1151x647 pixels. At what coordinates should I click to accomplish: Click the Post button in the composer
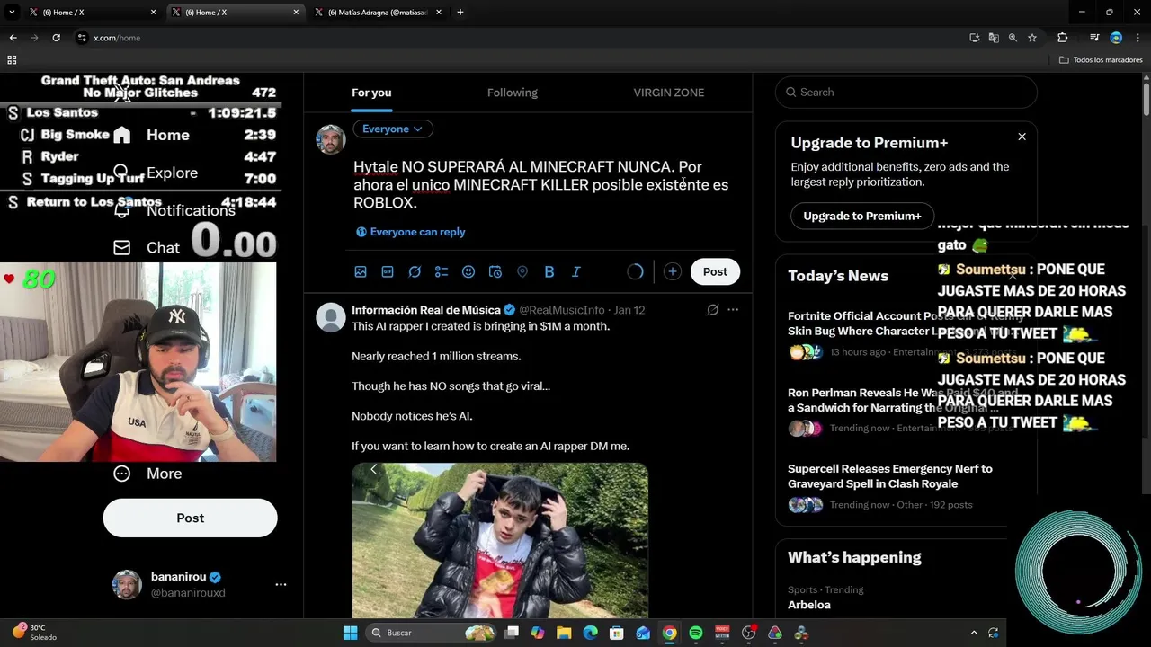pos(715,271)
